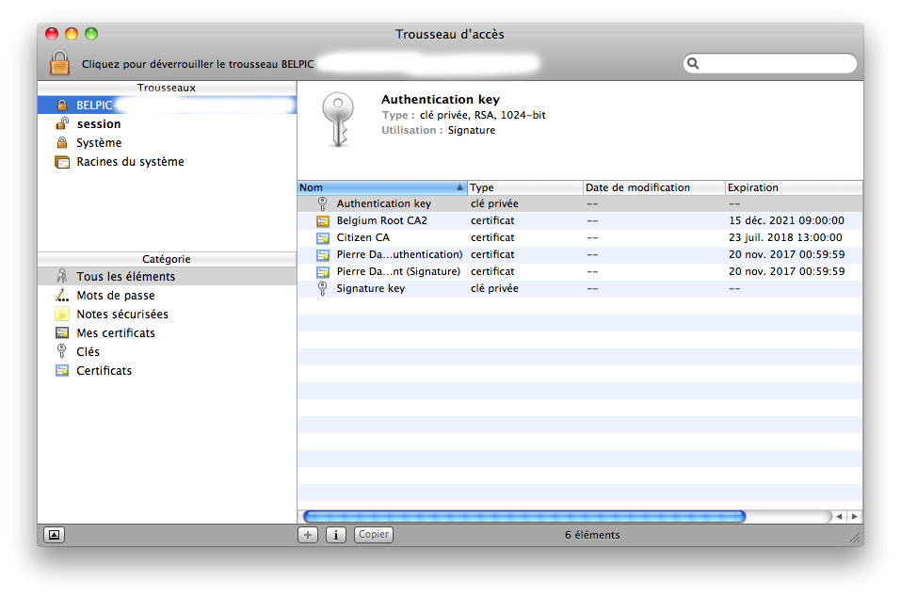This screenshot has width=901, height=598.
Task: Select the Système keychain padlock icon
Action: [62, 142]
